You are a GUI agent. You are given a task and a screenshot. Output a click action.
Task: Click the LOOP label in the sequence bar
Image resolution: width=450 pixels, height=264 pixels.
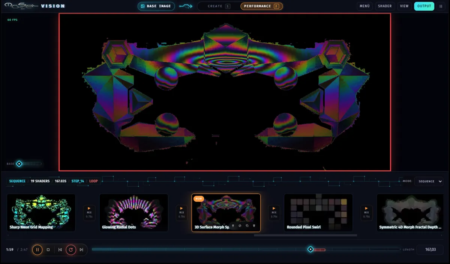point(93,181)
